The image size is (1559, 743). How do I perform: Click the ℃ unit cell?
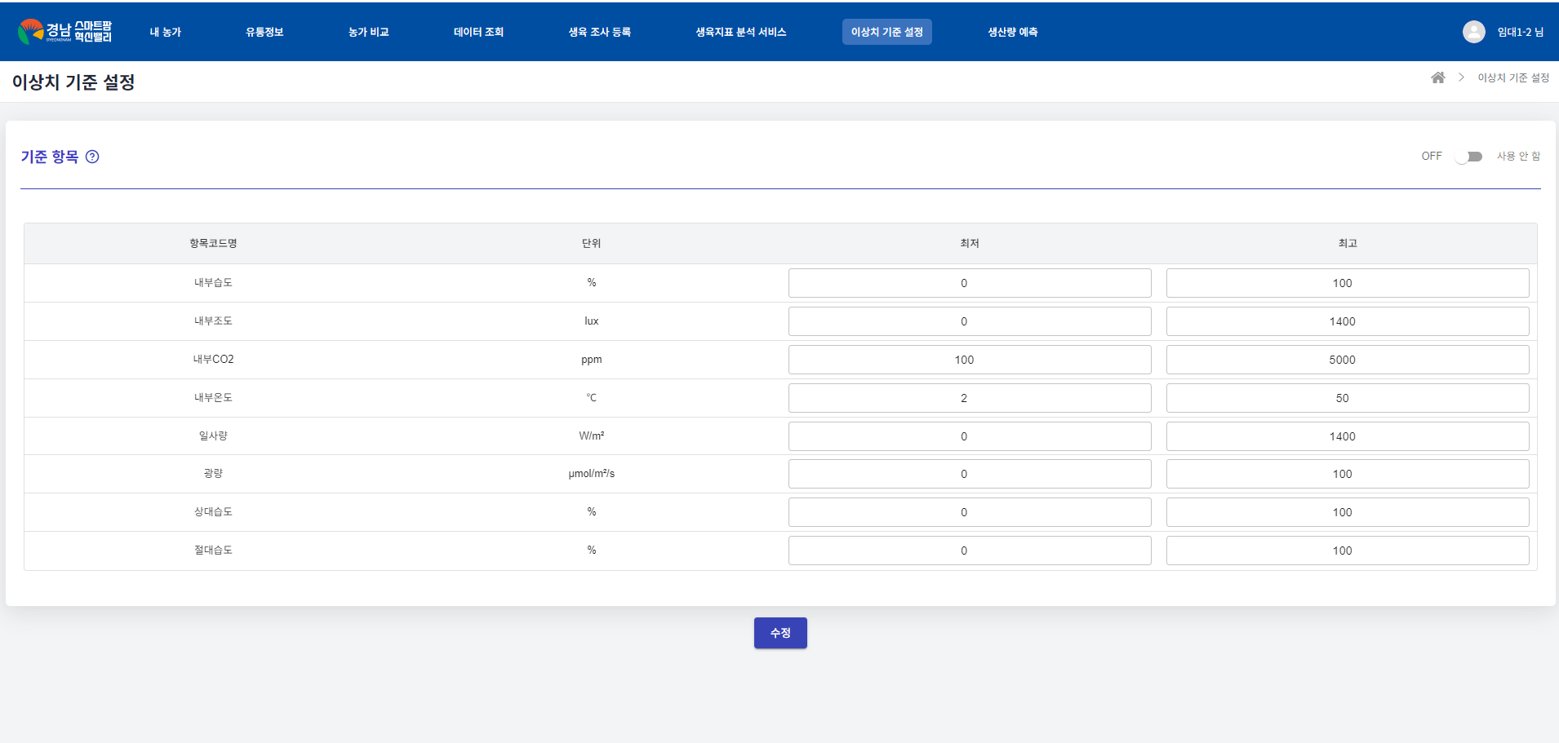coord(592,397)
